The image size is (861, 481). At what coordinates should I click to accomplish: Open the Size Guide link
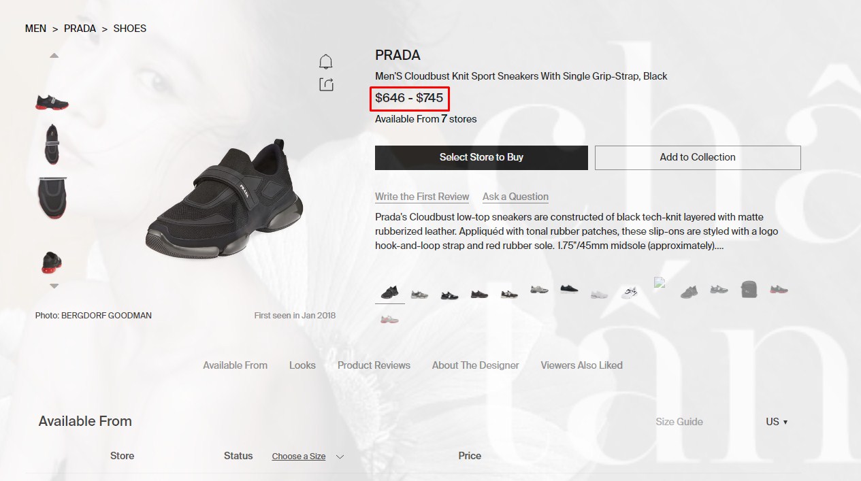point(679,422)
